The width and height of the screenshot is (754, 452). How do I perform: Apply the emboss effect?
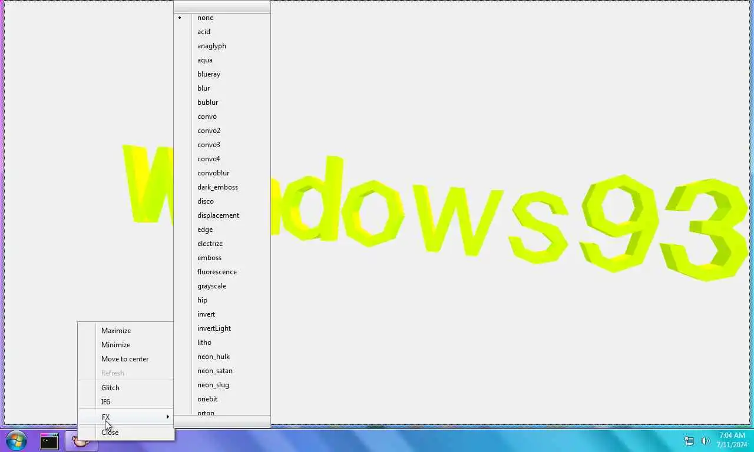point(223,258)
